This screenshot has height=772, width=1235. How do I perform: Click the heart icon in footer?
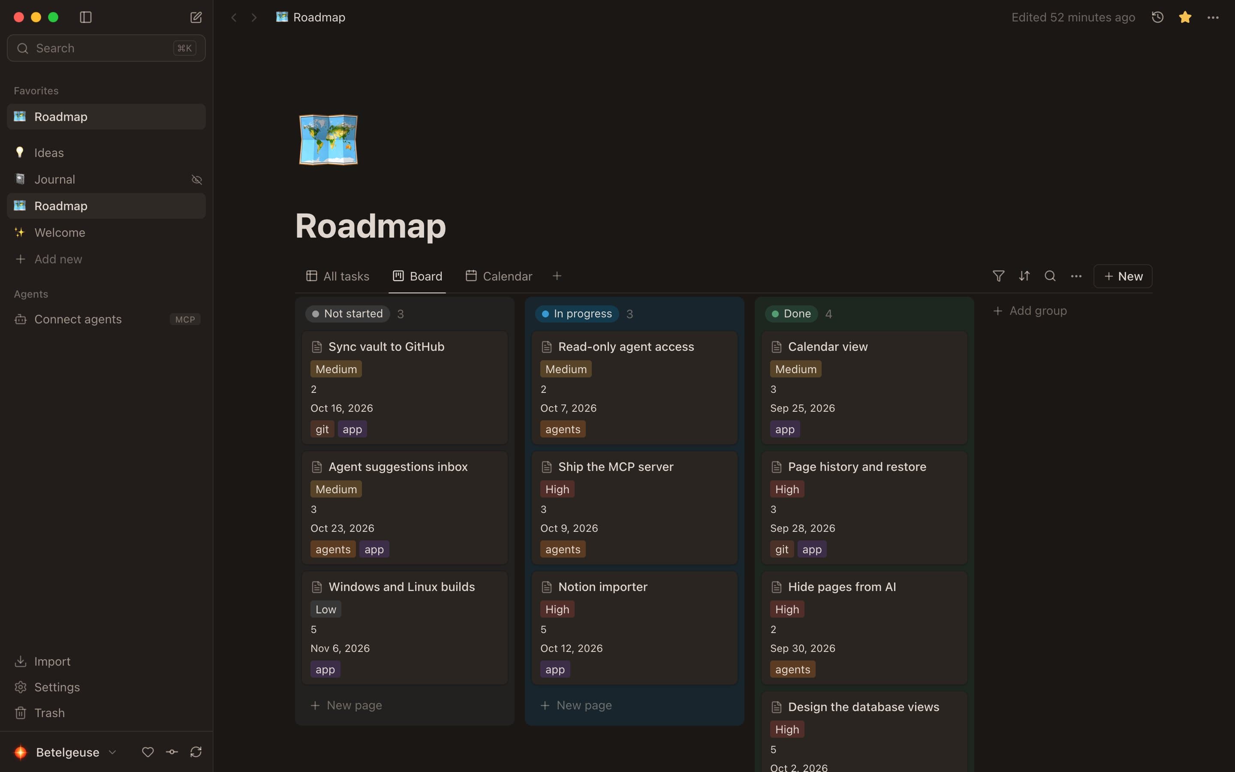(148, 752)
